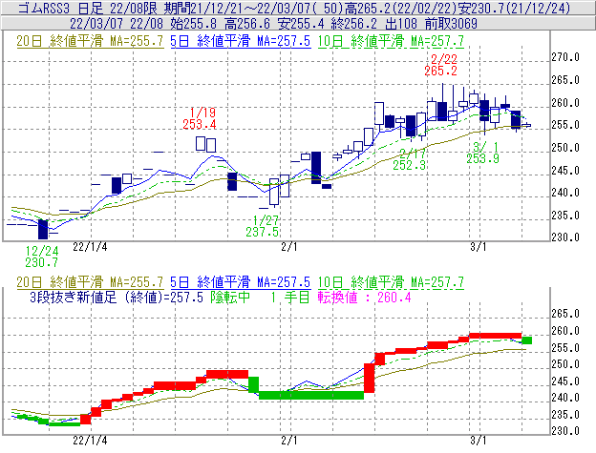596x453 pixels.
Task: Click the upper chart's 20日 終値平滑 MA=255.7 legend
Action: (90, 41)
